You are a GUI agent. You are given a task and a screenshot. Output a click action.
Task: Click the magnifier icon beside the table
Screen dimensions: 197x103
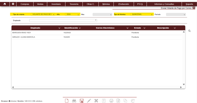click(189, 31)
